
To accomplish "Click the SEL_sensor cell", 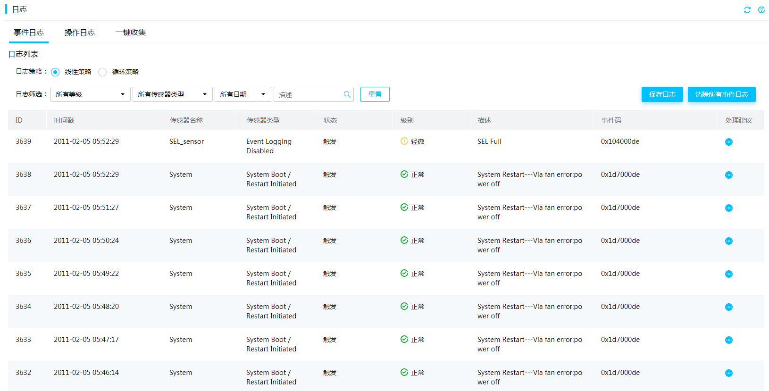I will click(x=187, y=141).
